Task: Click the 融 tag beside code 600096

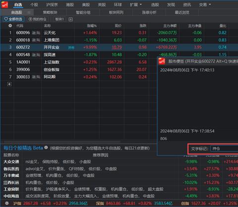Action: pyautogui.click(x=34, y=33)
